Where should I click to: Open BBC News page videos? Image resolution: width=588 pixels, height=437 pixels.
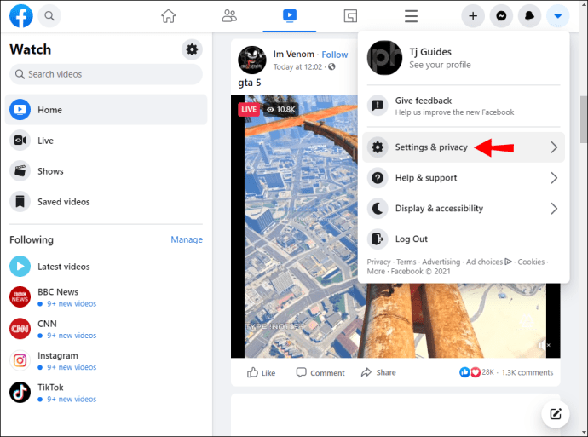pos(107,297)
